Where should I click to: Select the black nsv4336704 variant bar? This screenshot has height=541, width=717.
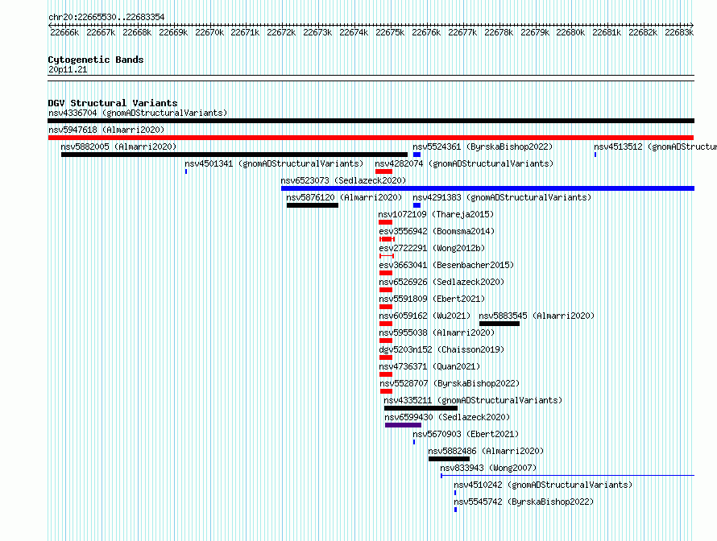click(371, 121)
